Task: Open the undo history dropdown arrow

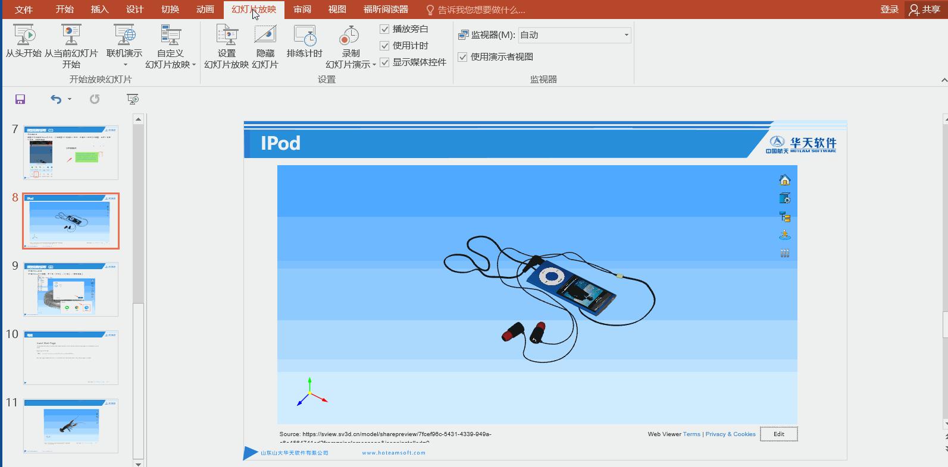Action: (x=70, y=99)
